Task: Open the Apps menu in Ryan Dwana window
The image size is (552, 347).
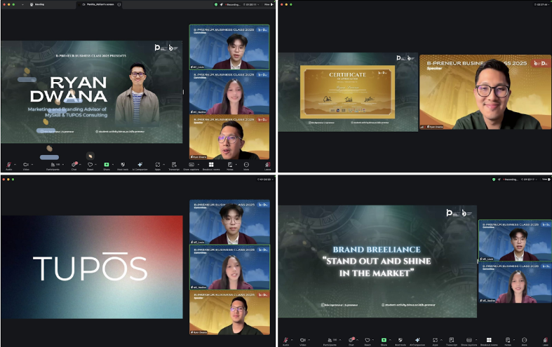Action: (158, 164)
